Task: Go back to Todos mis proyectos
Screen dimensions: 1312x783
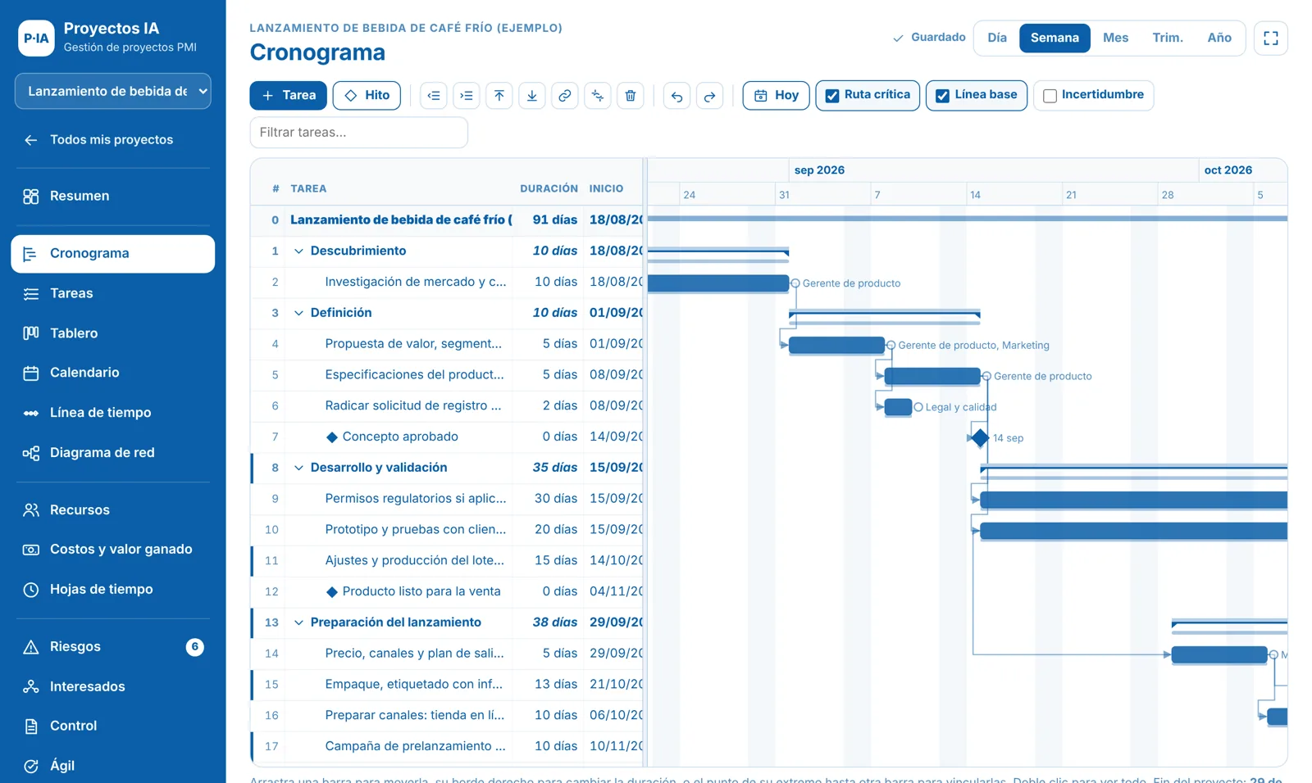Action: coord(113,140)
